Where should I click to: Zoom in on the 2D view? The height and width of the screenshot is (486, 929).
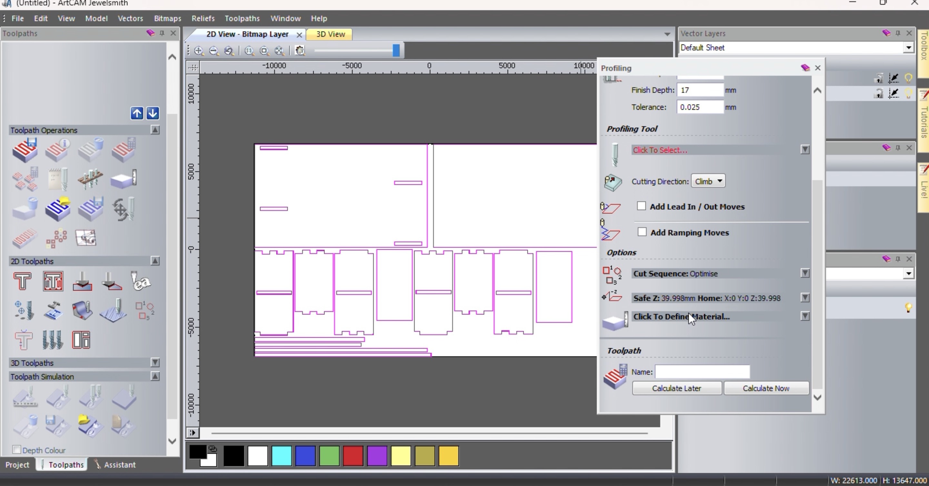pos(199,51)
